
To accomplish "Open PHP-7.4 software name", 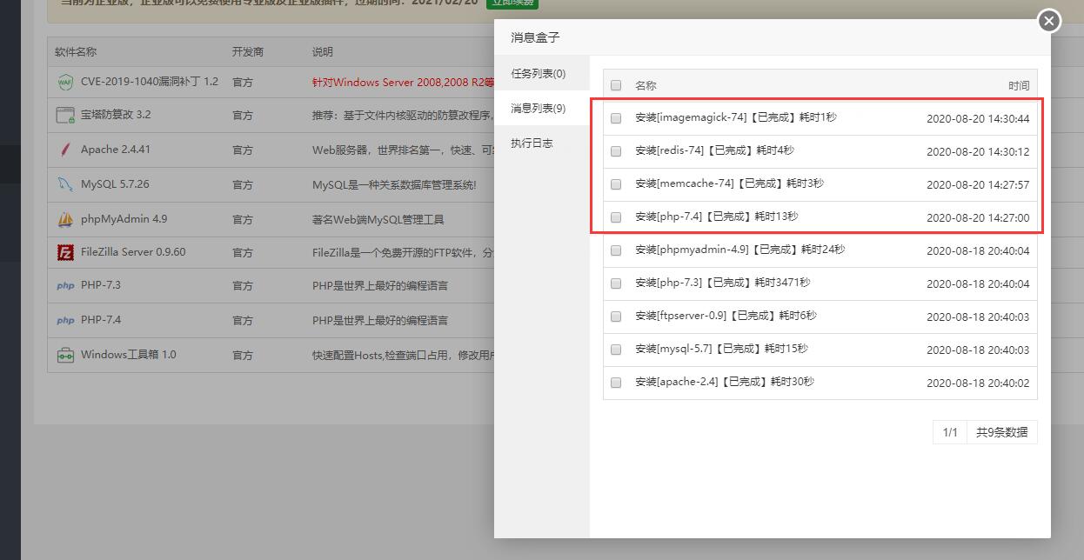I will (x=101, y=320).
